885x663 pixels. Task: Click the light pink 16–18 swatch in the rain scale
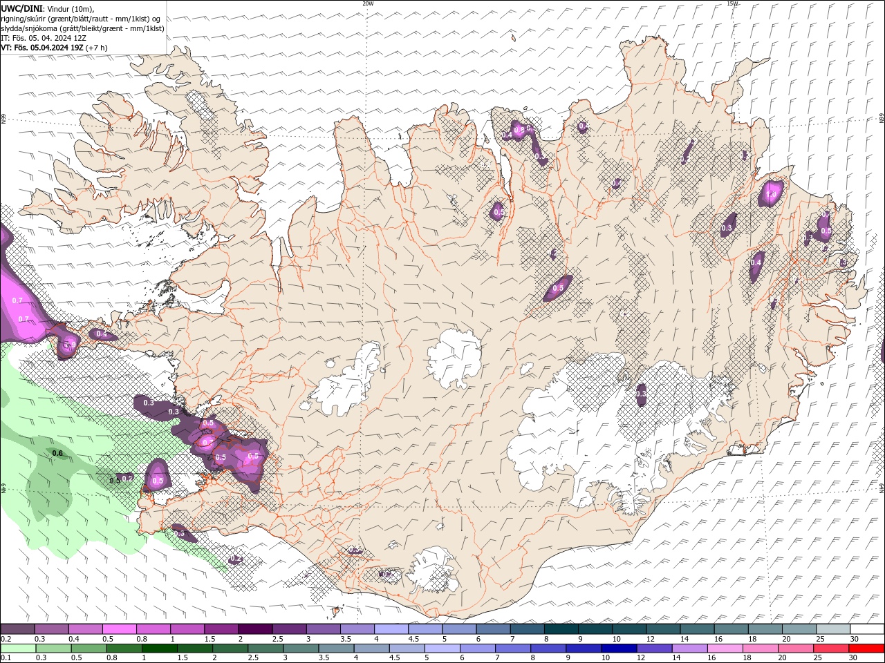[725, 648]
